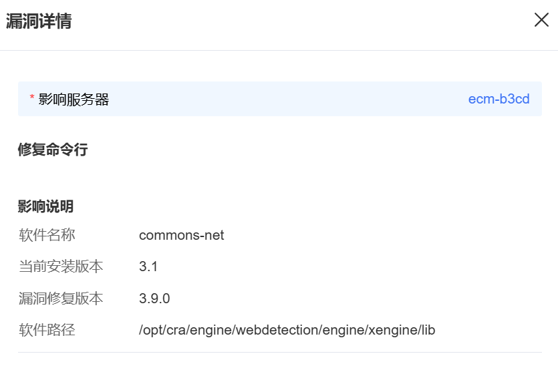Select the 软件路径 label

coord(47,330)
